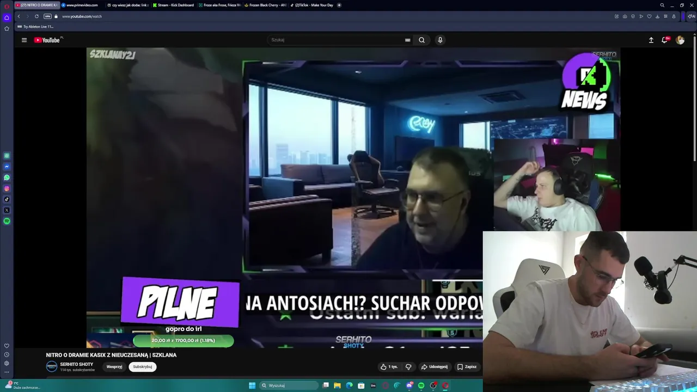Add page to bookmarks with heart icon
Viewport: 697px width, 392px height.
pos(649,16)
